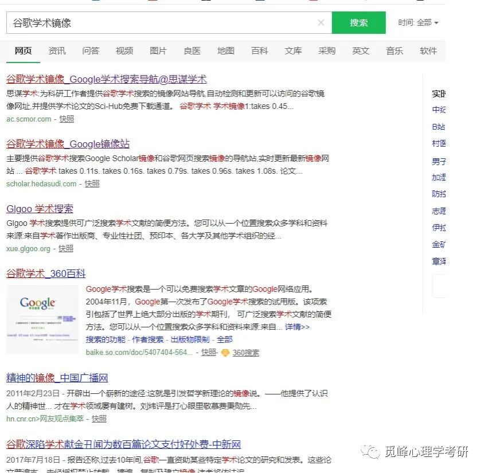Click the green 搜索 button
The width and height of the screenshot is (484, 473).
(x=358, y=22)
